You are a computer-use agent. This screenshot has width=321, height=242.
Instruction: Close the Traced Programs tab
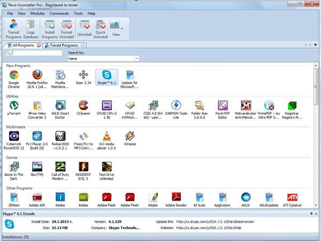(83, 45)
